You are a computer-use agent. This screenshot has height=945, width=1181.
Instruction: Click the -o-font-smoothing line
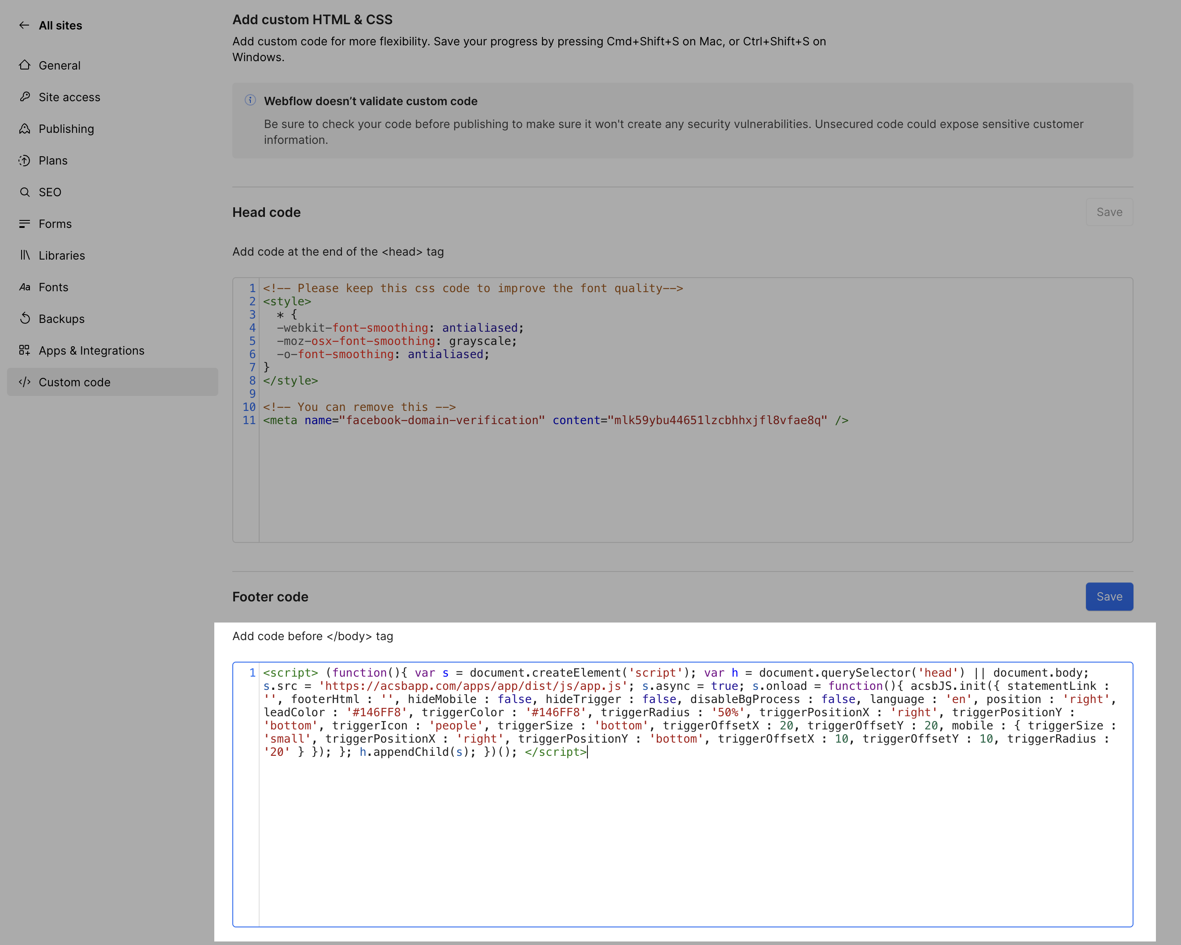[383, 354]
